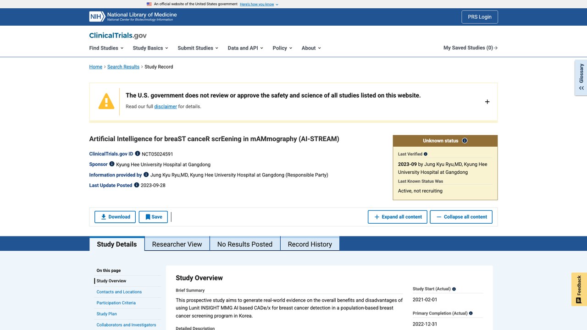The width and height of the screenshot is (587, 330).
Task: Open My Saved Studies (0)
Action: pos(471,48)
